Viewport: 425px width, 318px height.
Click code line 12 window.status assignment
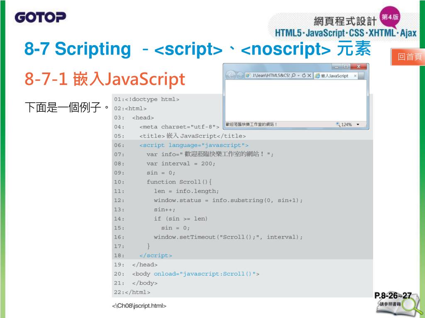(208, 200)
